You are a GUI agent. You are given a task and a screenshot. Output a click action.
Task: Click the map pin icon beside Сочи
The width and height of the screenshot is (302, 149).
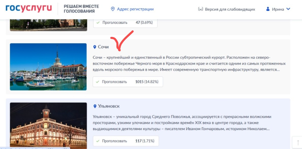point(95,47)
